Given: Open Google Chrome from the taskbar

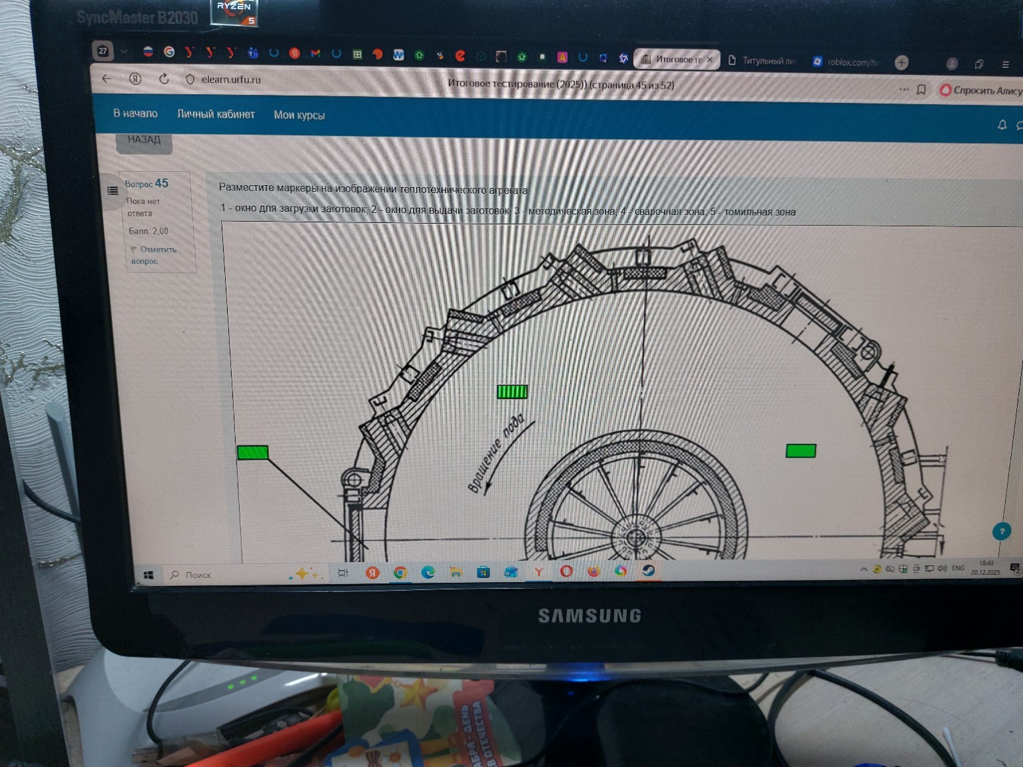Looking at the screenshot, I should tap(400, 573).
